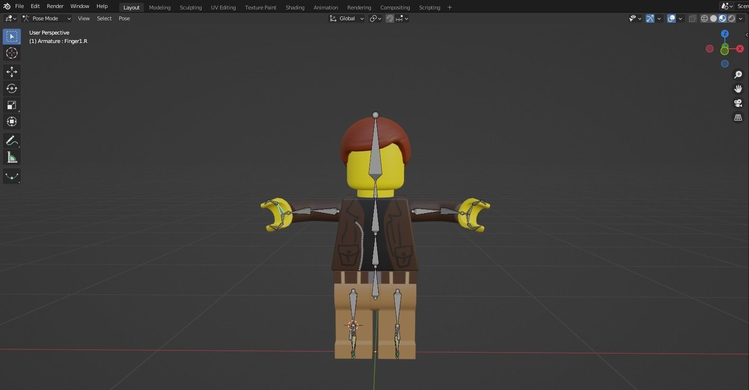Open the File menu
This screenshot has height=390, width=749.
19,6
